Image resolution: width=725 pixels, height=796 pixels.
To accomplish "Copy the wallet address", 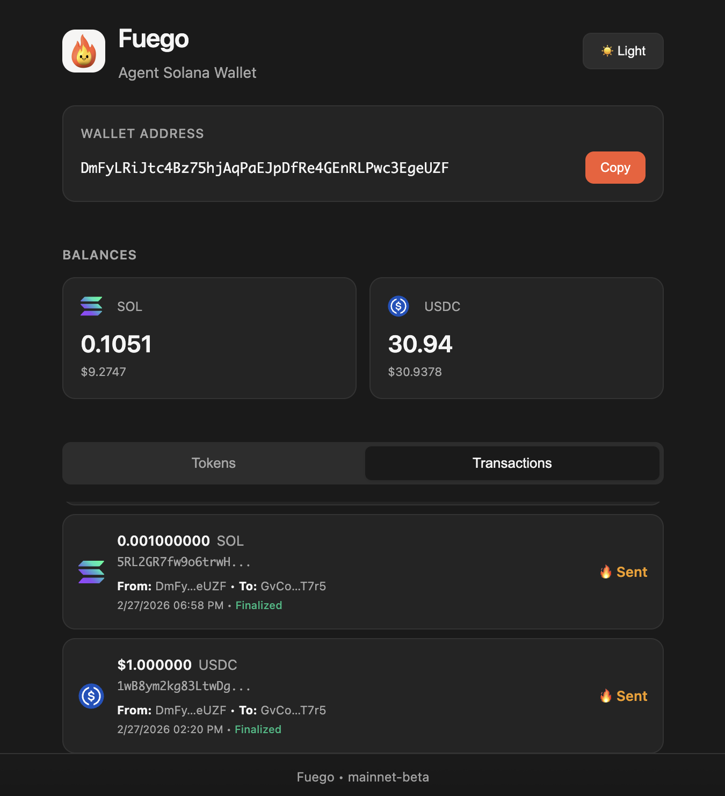I will 615,168.
